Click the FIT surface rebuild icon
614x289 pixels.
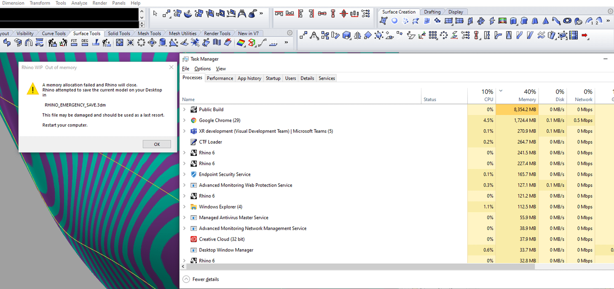click(x=74, y=42)
